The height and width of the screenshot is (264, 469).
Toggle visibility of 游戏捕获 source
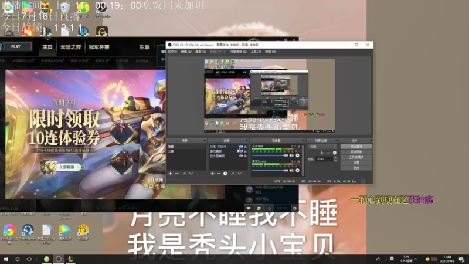click(241, 151)
